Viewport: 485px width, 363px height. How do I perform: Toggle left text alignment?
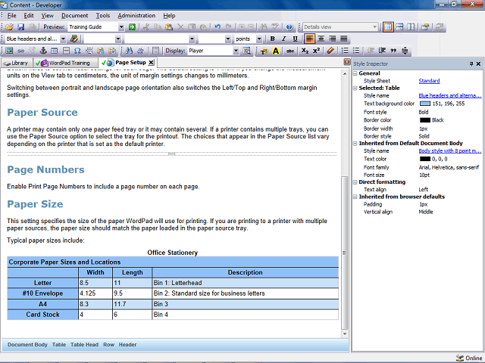pyautogui.click(x=309, y=39)
